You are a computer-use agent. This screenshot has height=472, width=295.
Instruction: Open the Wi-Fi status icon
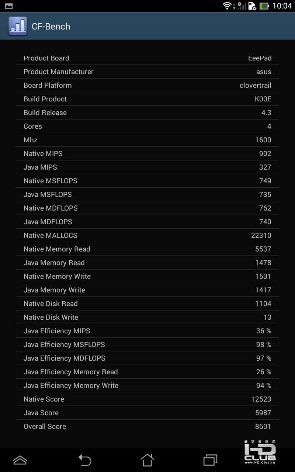coord(228,6)
